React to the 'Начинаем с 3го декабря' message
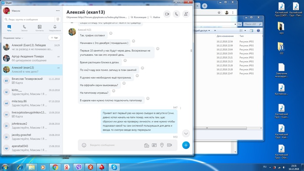 133,41
